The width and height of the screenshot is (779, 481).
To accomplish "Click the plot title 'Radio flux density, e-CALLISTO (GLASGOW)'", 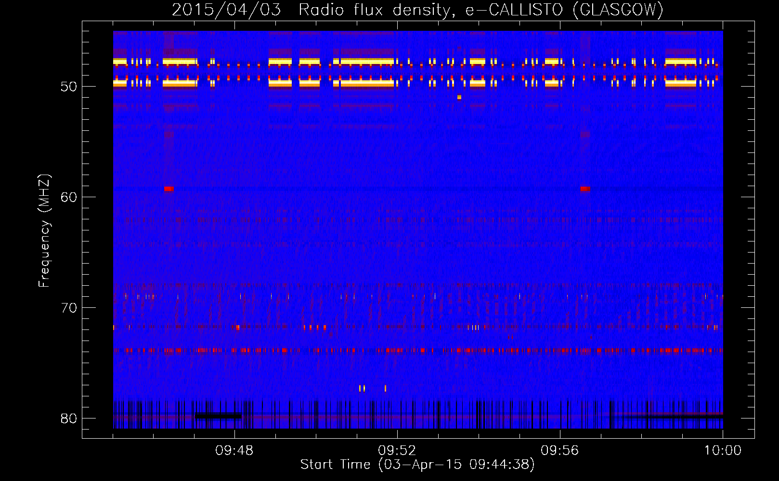I will (481, 10).
